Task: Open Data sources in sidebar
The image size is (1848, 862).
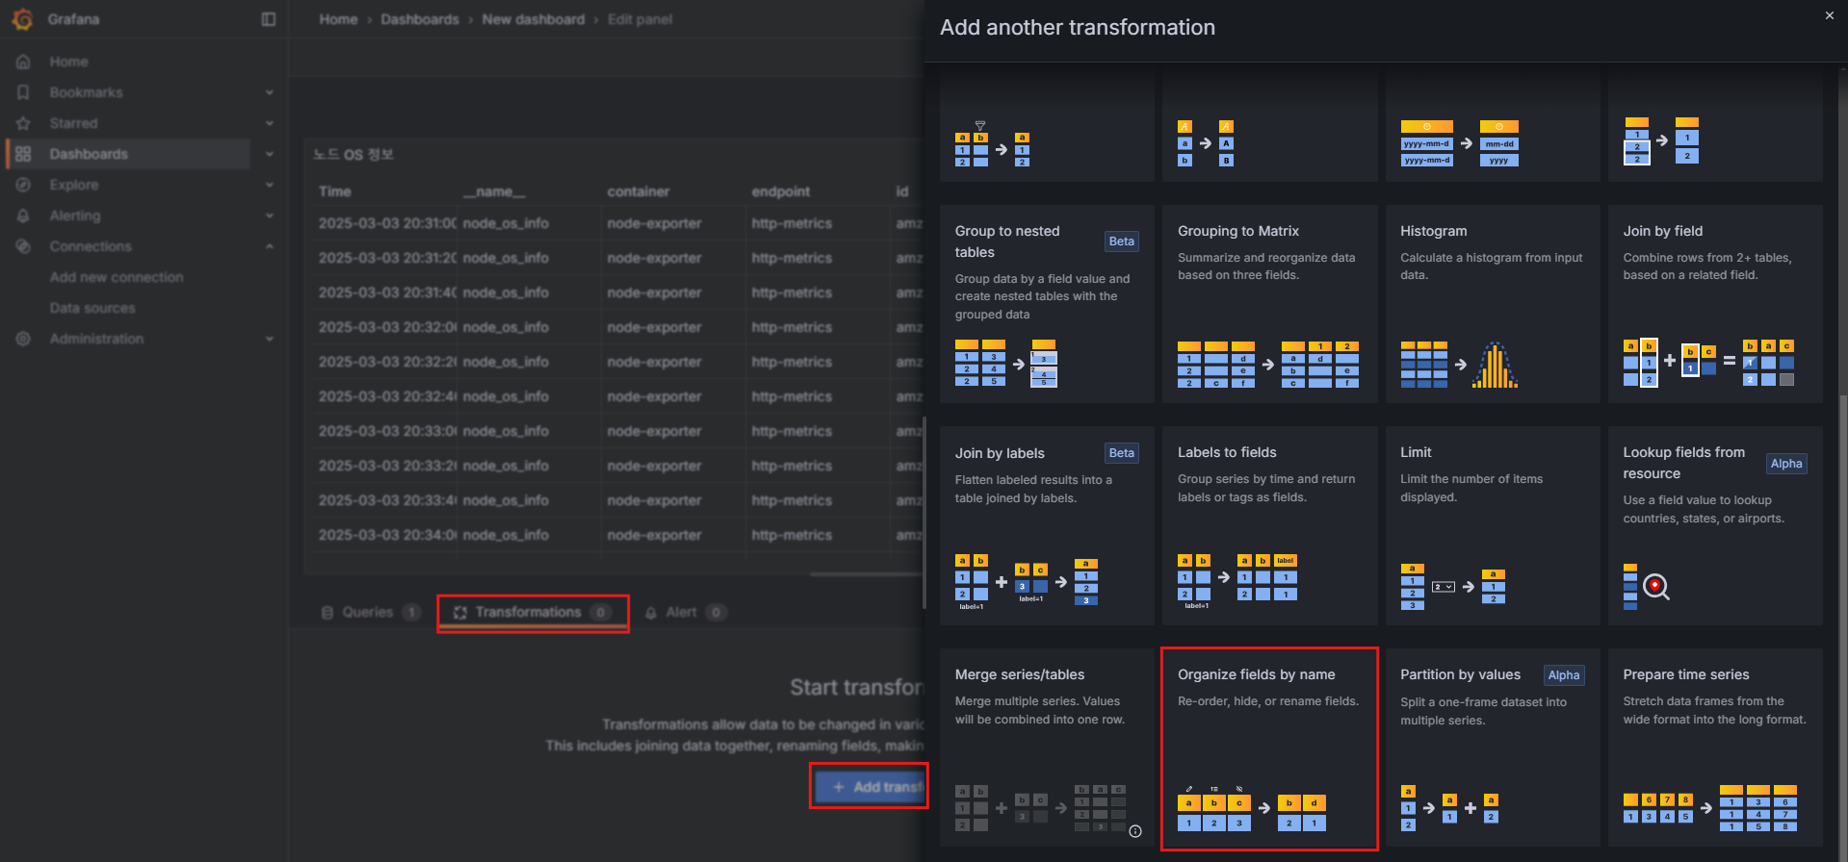Action: 92,308
